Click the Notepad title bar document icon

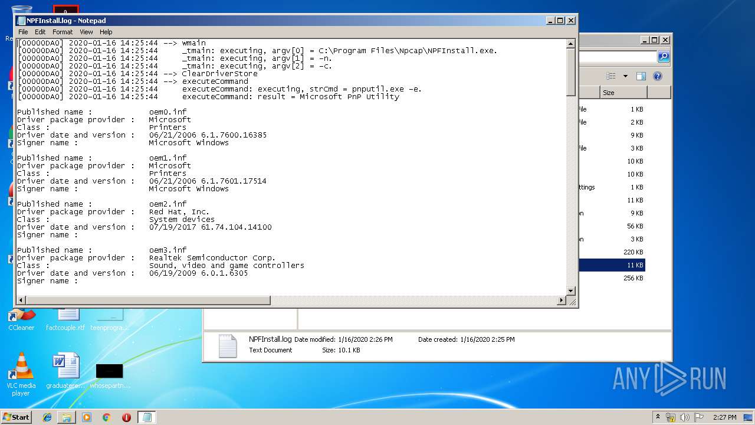click(21, 20)
